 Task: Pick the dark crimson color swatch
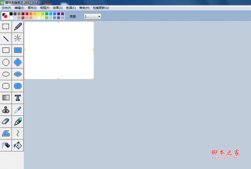(x=23, y=14)
